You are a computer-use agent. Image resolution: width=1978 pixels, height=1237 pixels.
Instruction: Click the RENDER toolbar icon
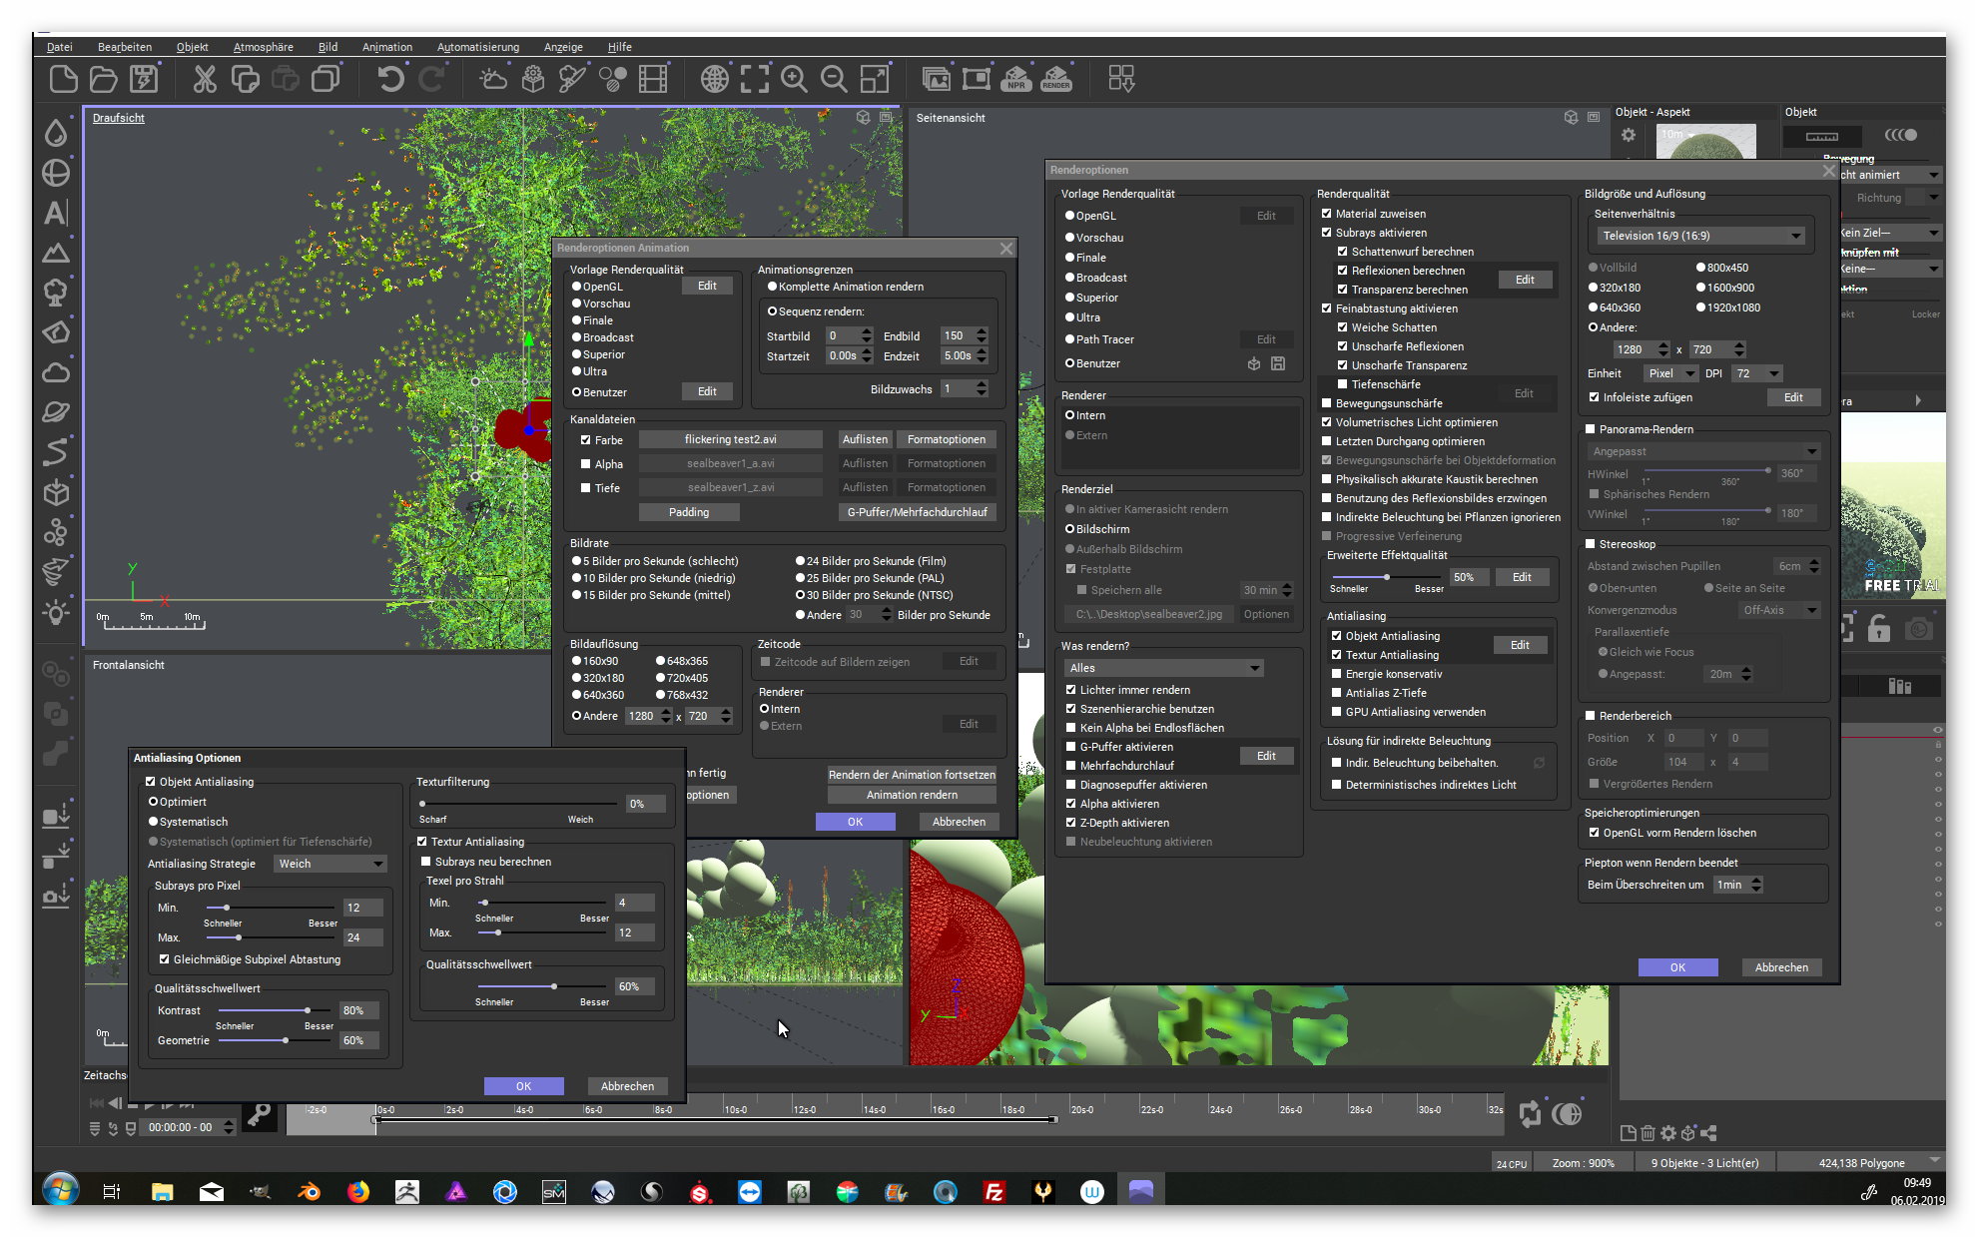point(1056,79)
